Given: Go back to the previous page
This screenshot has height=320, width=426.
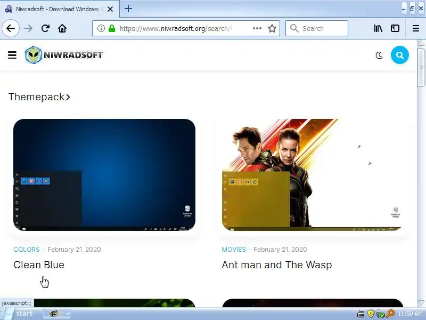Looking at the screenshot, I should [11, 28].
